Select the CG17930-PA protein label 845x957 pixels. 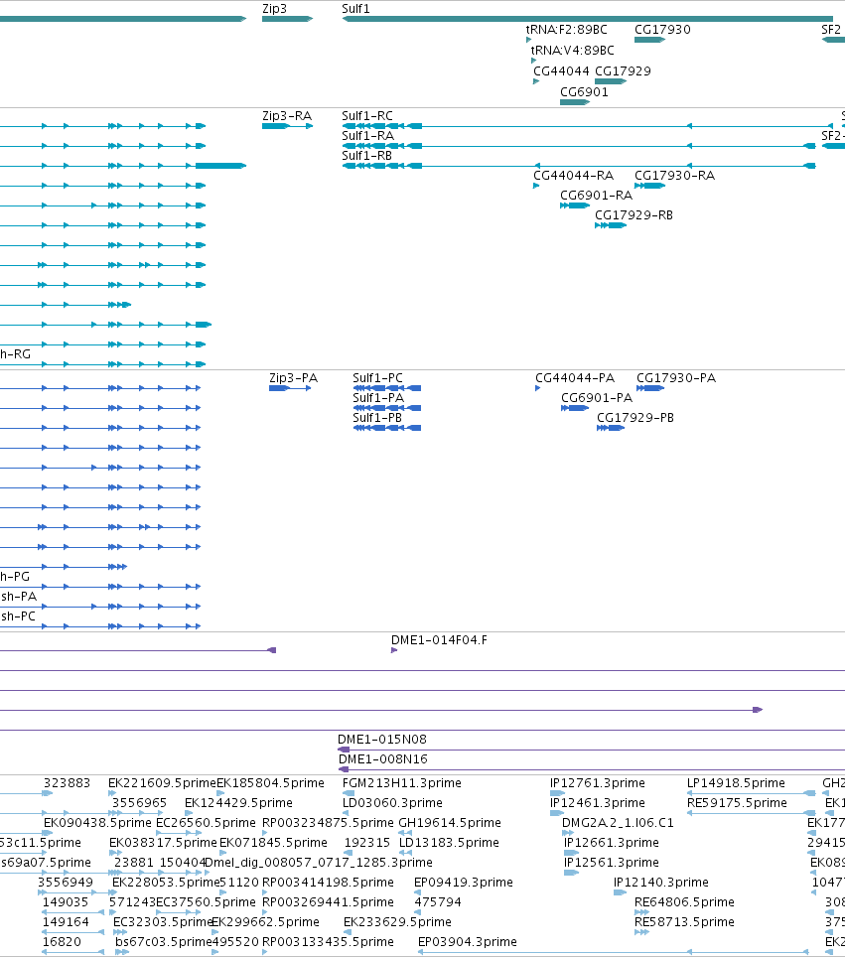[676, 378]
